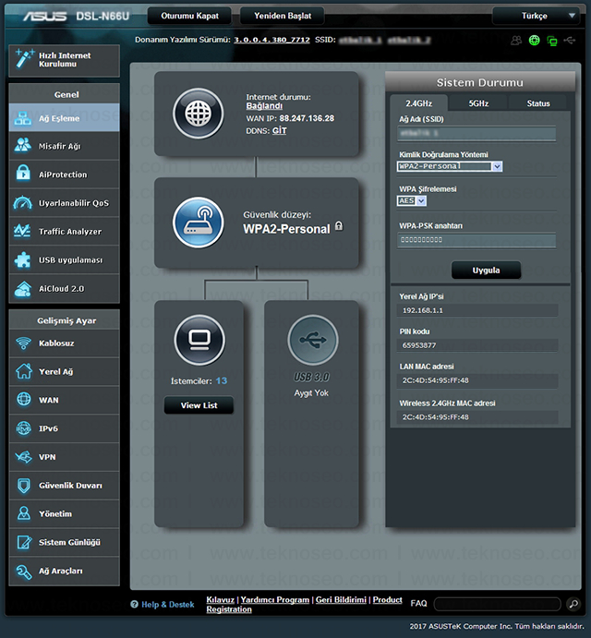This screenshot has height=638, width=591.
Task: Open the Kılavuz manual link
Action: tap(220, 600)
